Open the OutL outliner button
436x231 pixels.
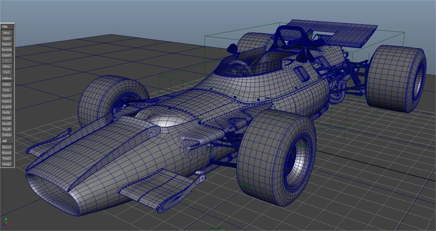[7, 90]
